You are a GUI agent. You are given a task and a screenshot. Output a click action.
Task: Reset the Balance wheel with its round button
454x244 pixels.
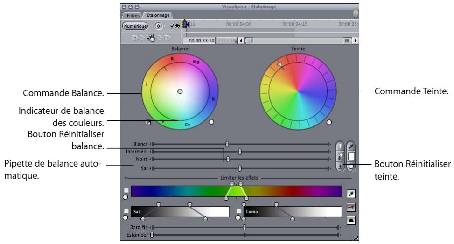[211, 122]
